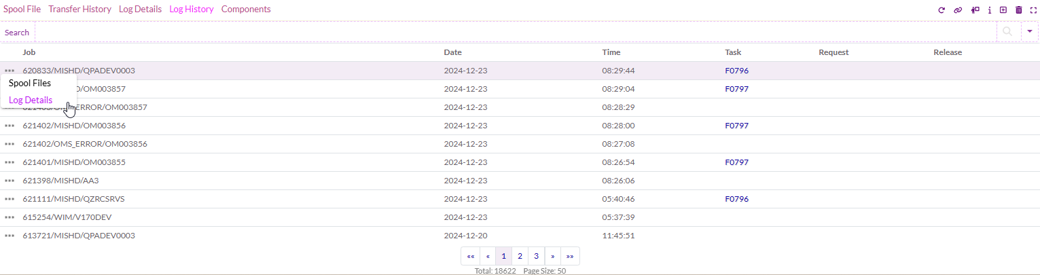Screen dimensions: 1040x275
Task: Click the person presenter icon
Action: pos(975,10)
